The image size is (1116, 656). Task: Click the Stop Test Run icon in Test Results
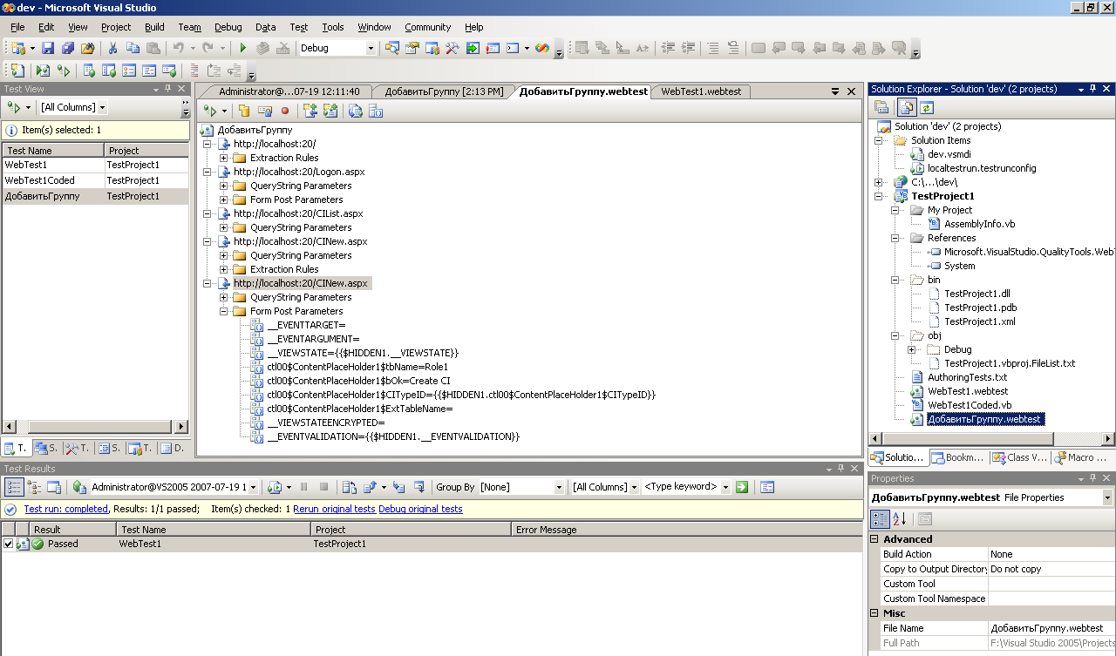pos(324,487)
